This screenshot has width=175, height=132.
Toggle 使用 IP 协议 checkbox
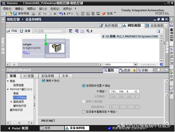43,81
